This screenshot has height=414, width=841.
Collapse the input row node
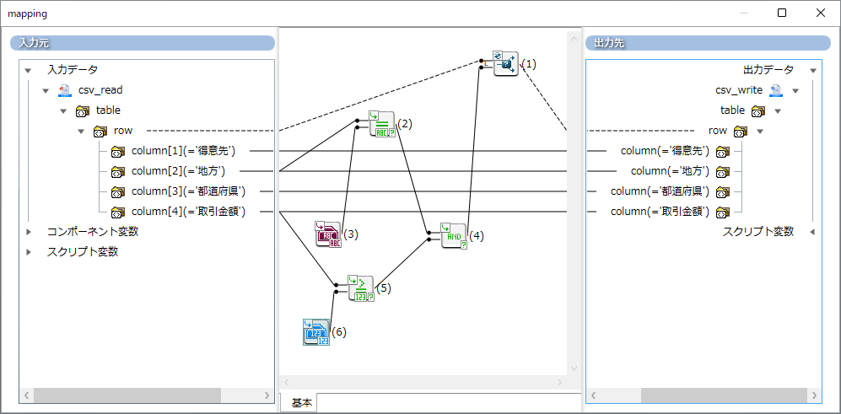click(82, 131)
